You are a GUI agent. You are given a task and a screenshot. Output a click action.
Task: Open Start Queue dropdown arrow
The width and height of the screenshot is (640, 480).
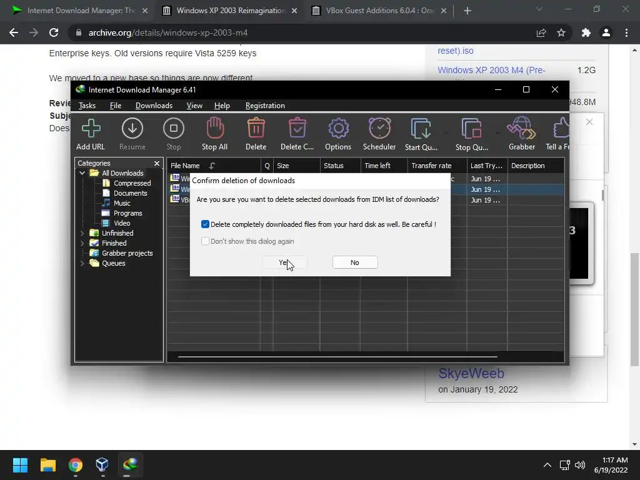click(x=446, y=132)
